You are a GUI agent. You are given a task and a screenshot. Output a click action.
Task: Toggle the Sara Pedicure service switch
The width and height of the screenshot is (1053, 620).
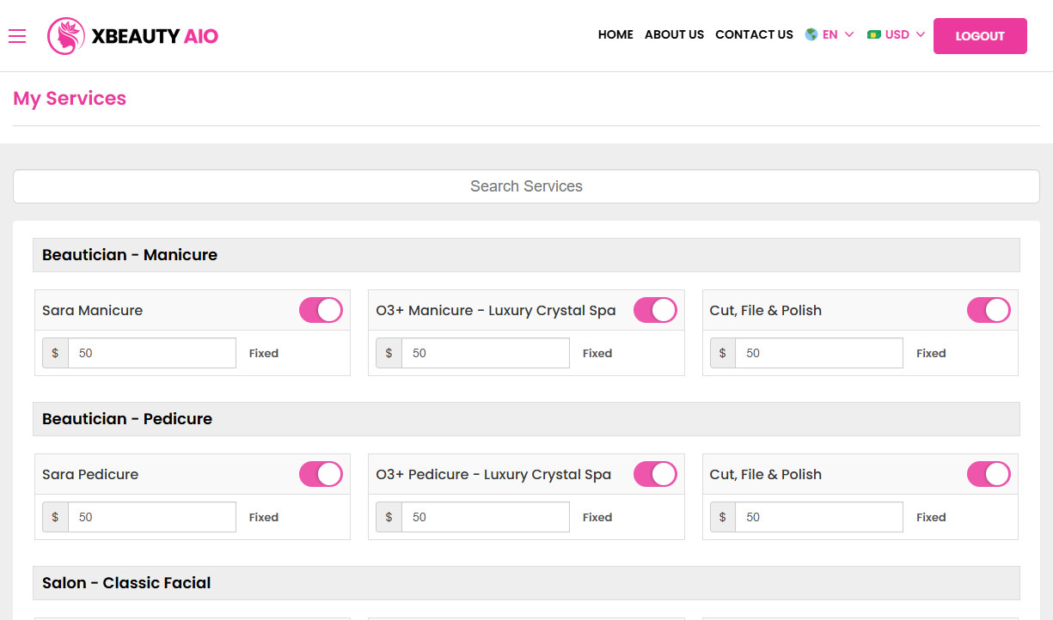321,474
